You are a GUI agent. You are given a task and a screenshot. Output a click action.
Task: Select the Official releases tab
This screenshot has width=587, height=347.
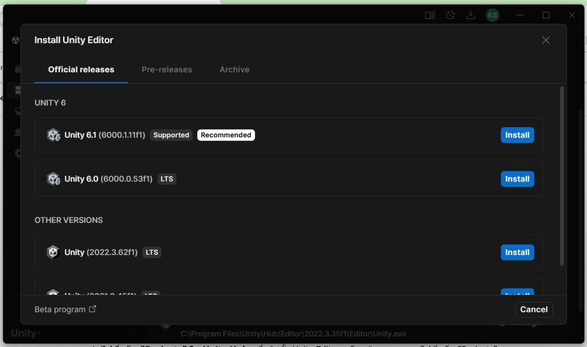point(81,69)
